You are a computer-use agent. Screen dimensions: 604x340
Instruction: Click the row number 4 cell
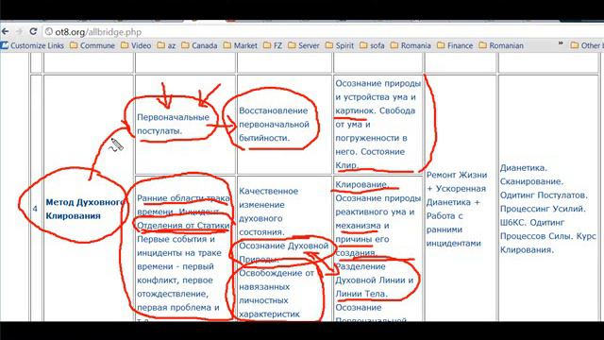pyautogui.click(x=35, y=209)
